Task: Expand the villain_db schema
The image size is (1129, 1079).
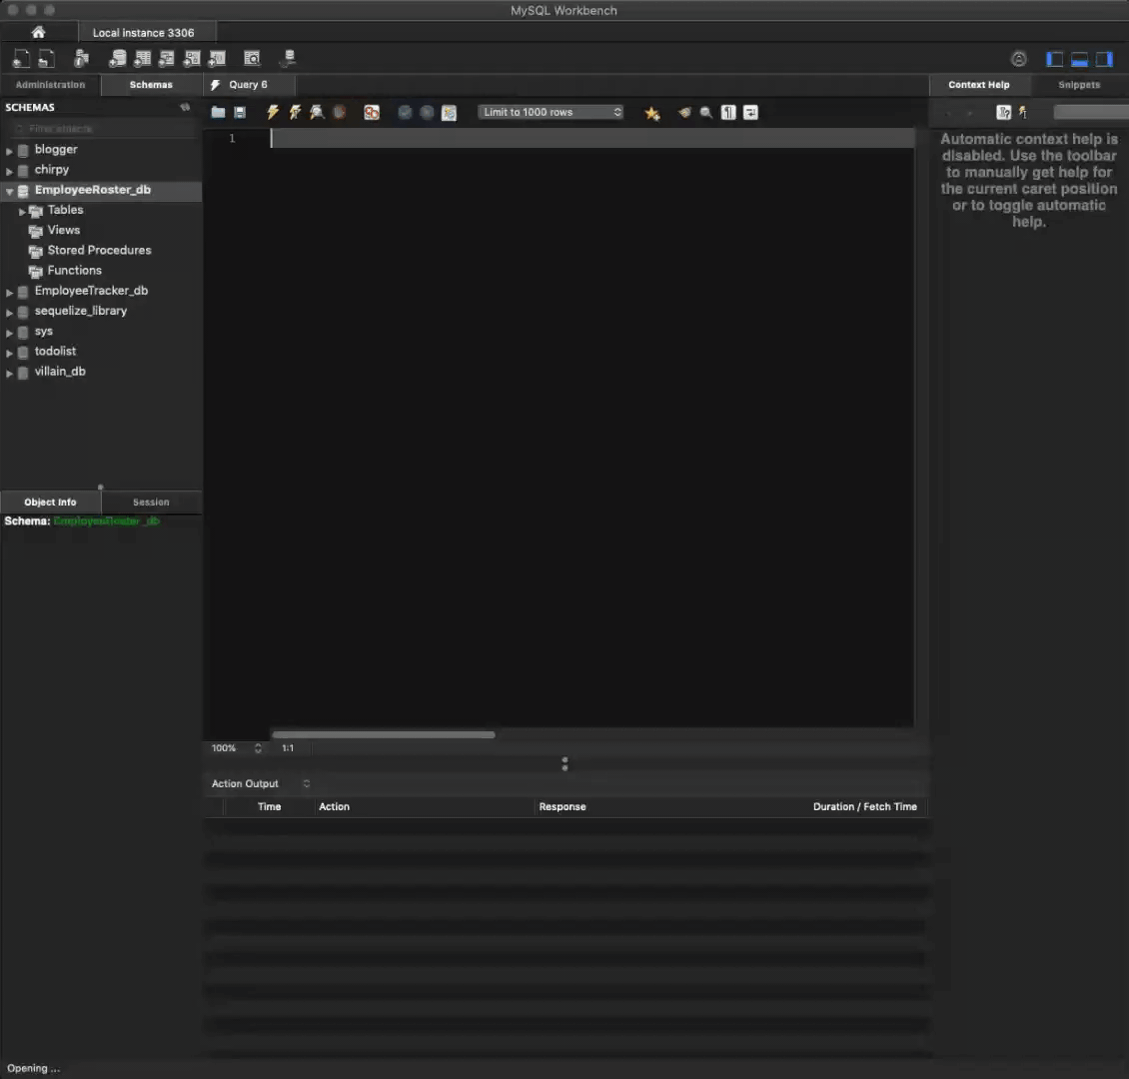Action: (9, 372)
